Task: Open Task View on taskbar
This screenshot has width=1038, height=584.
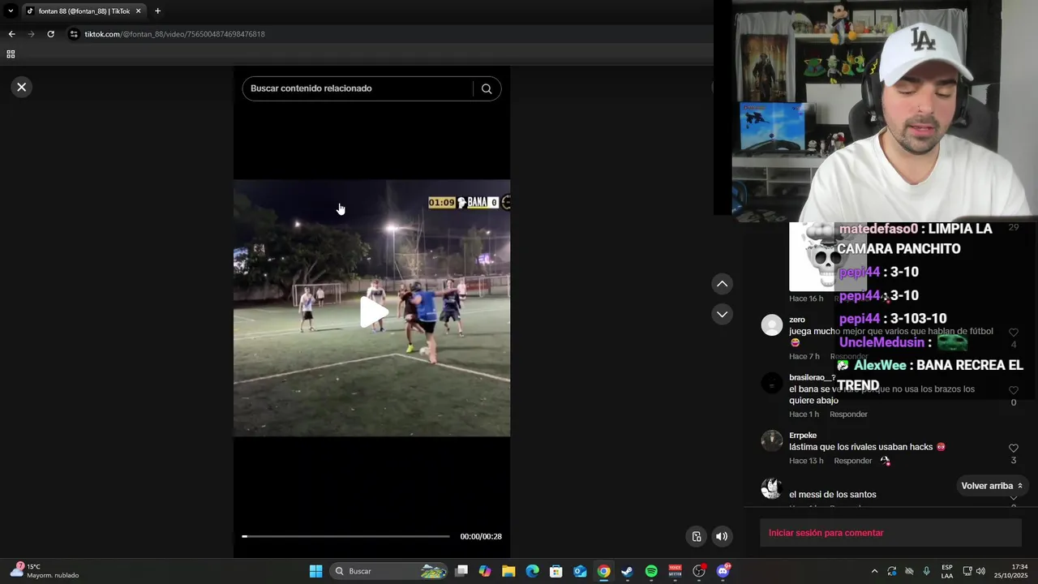Action: tap(461, 571)
